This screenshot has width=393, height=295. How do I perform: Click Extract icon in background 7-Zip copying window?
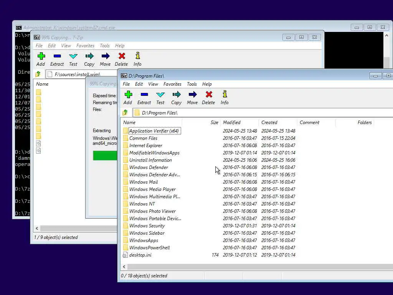pos(57,56)
